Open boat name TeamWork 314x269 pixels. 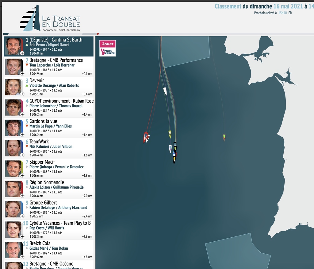coord(39,142)
